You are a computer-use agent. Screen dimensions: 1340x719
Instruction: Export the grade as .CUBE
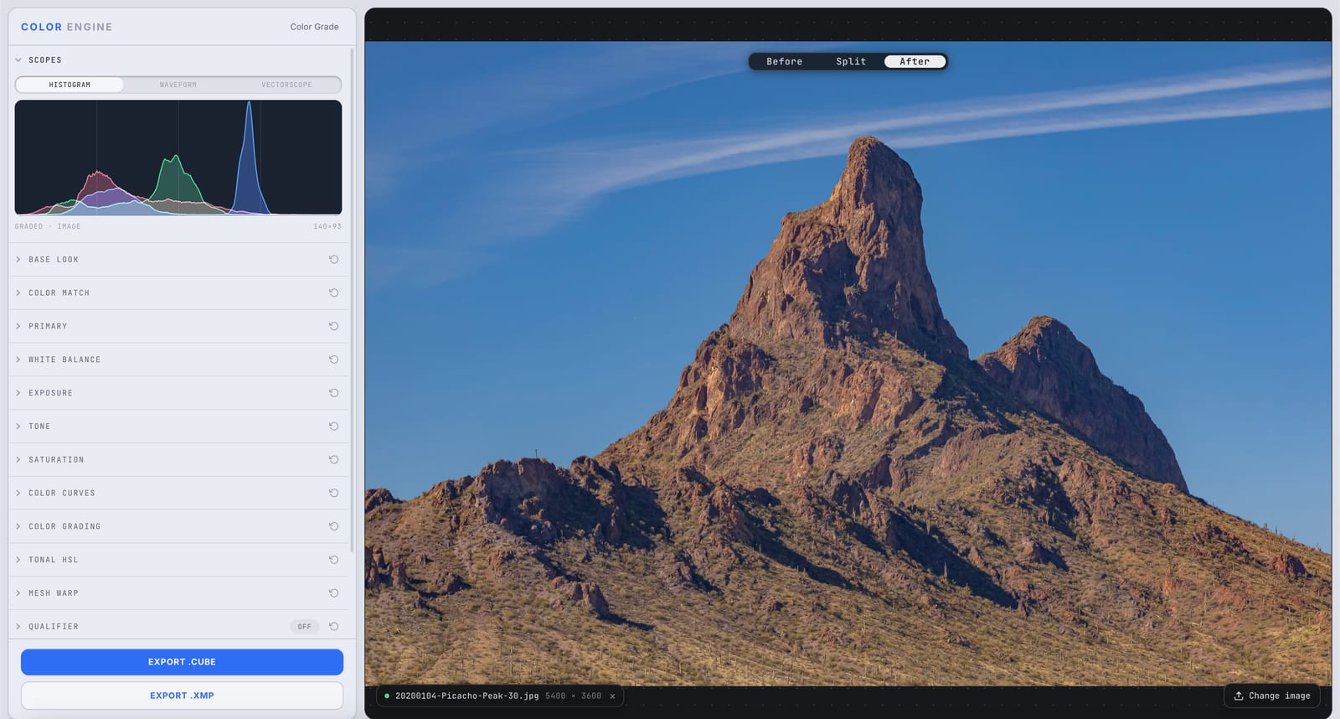[x=182, y=662]
